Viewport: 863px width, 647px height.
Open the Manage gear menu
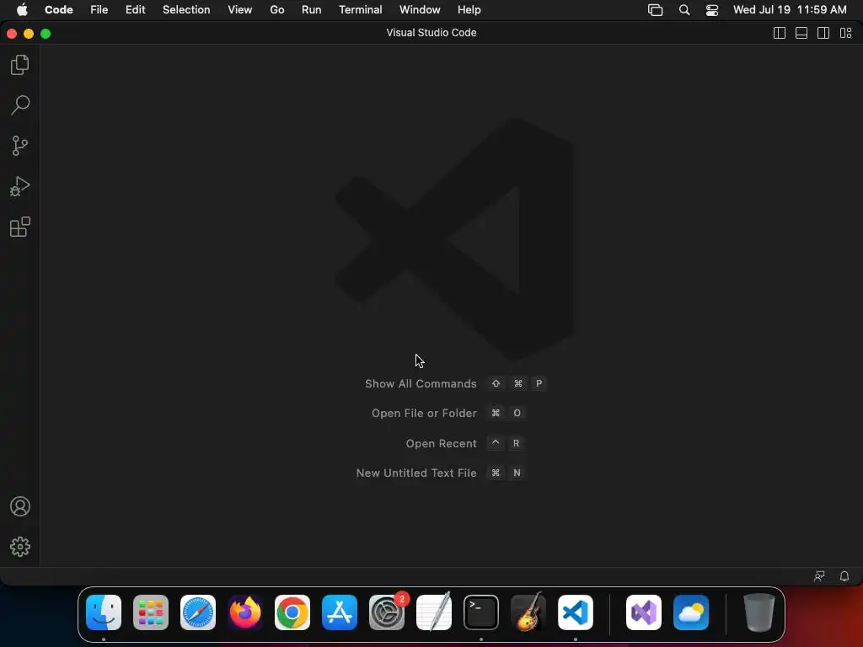click(x=20, y=547)
